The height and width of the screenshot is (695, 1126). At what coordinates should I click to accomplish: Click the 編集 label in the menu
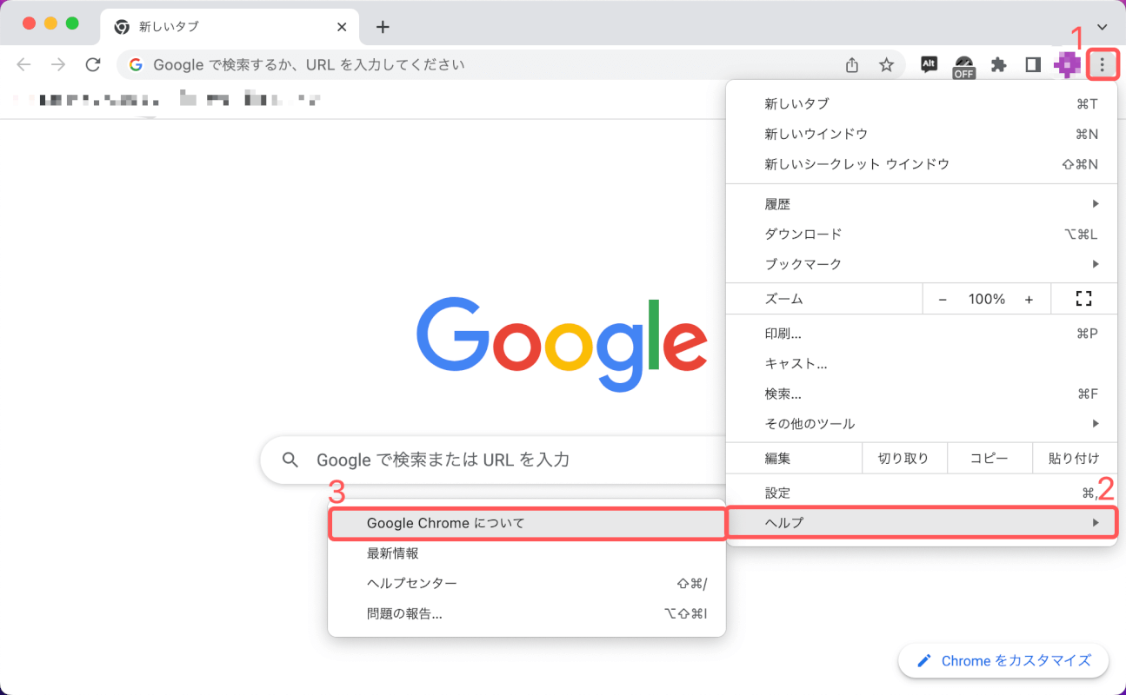778,458
